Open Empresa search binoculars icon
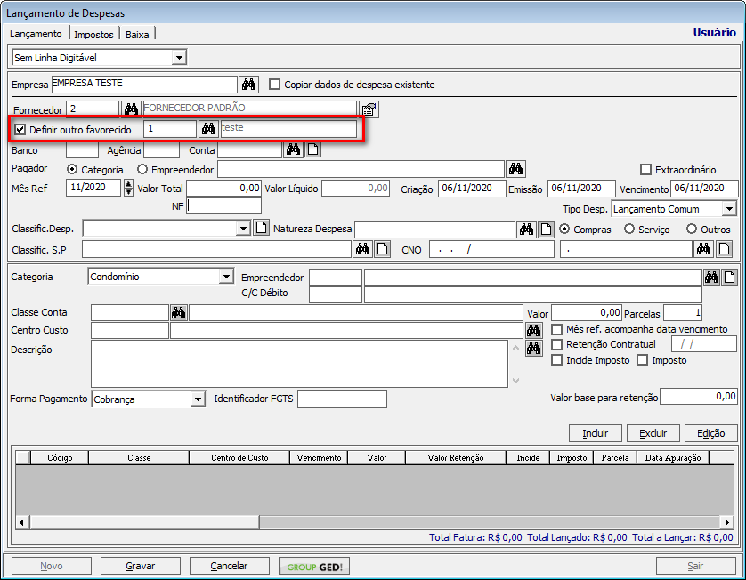 (x=249, y=85)
